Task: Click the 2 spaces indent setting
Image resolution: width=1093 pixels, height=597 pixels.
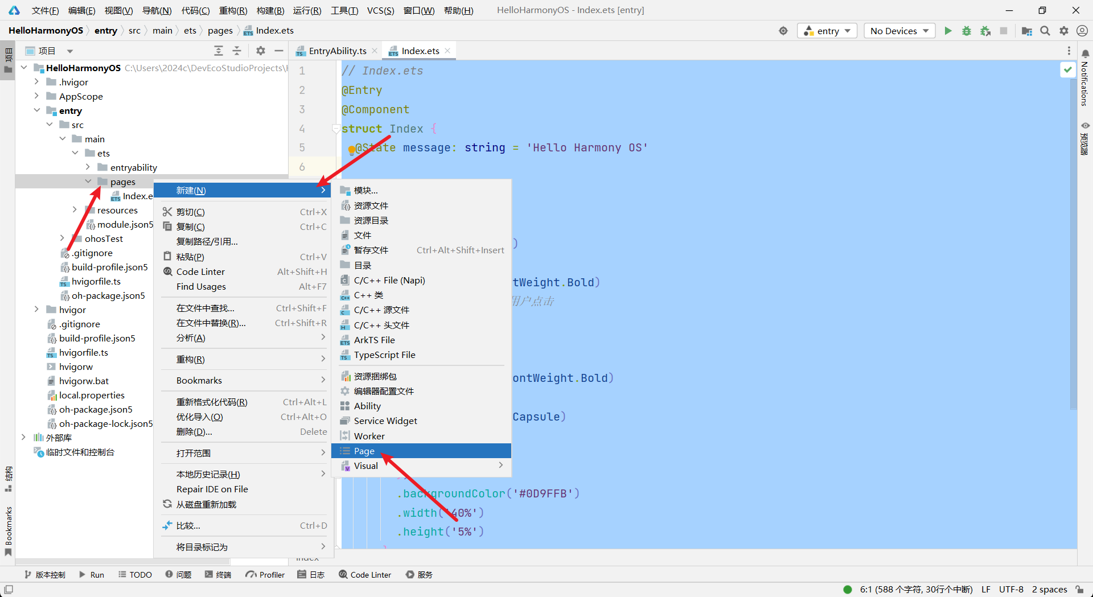Action: 1049,590
